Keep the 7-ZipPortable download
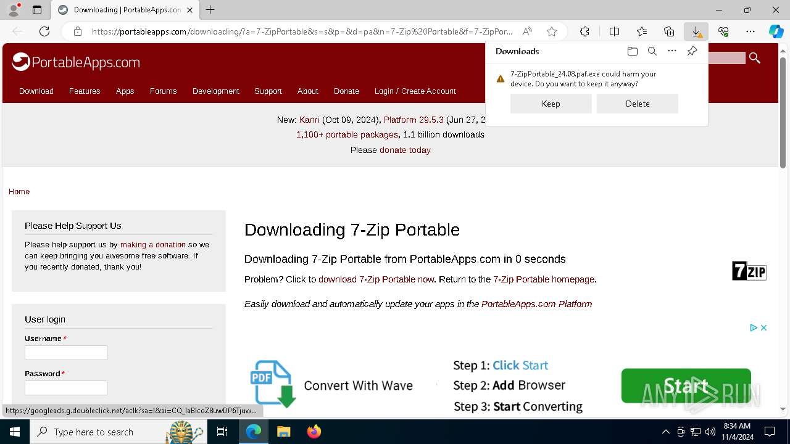This screenshot has height=444, width=790. coord(551,104)
